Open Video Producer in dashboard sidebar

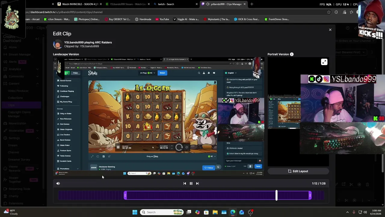[x=18, y=91]
